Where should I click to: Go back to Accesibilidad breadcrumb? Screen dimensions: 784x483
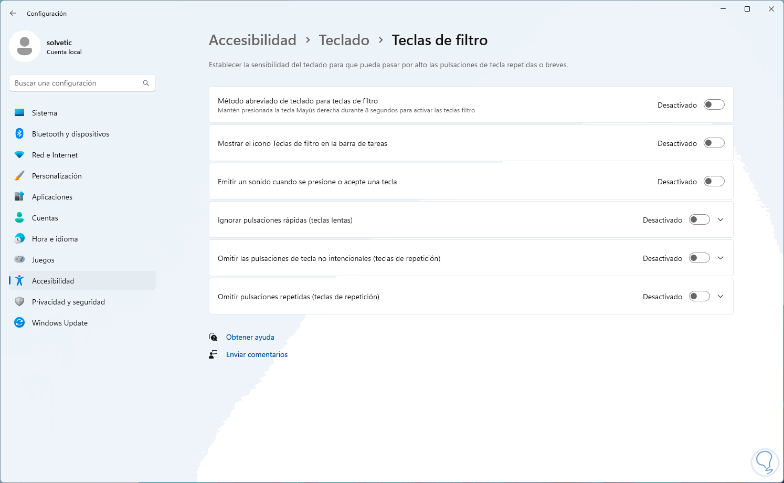coord(252,40)
